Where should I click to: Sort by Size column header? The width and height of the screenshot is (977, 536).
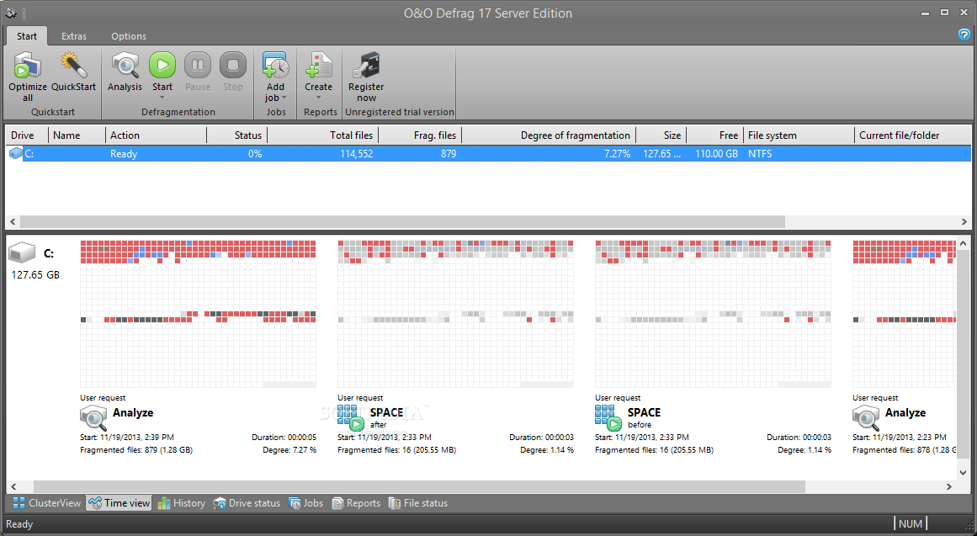pos(661,135)
